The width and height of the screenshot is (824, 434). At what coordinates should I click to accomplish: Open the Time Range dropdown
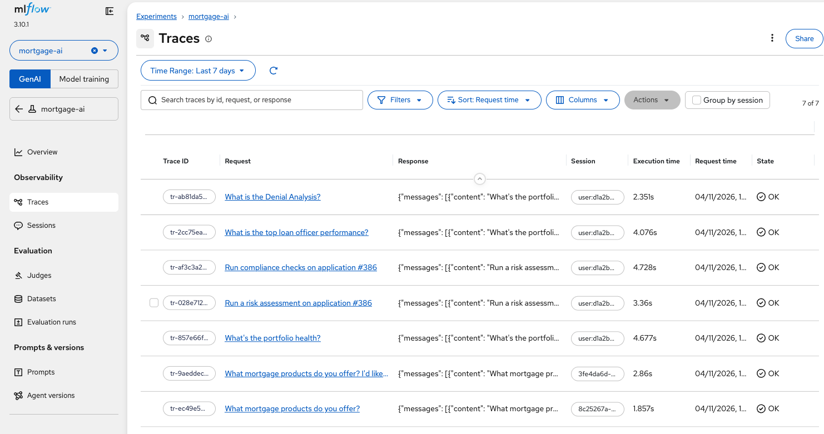(x=197, y=71)
